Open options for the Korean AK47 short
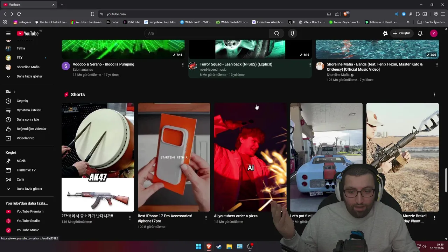The height and width of the screenshot is (252, 448). tap(130, 218)
